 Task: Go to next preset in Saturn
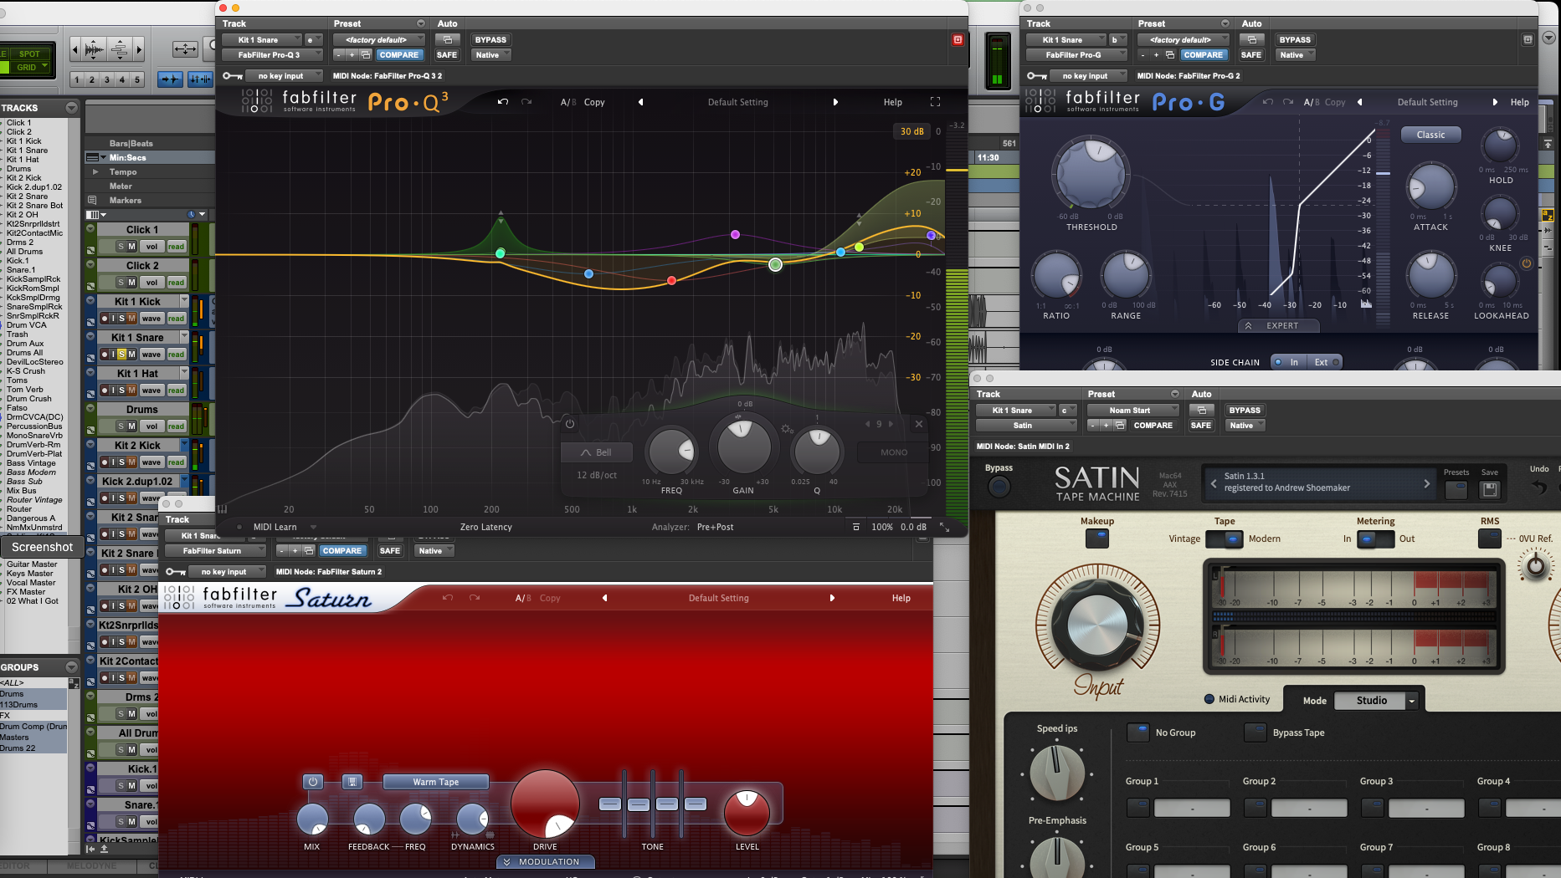point(832,598)
